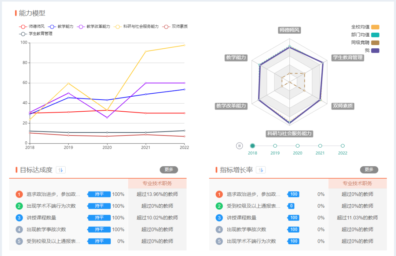Viewport: 396px width, 256px height.
Task: Click sort icon next to 目标达成度
Action: point(60,170)
